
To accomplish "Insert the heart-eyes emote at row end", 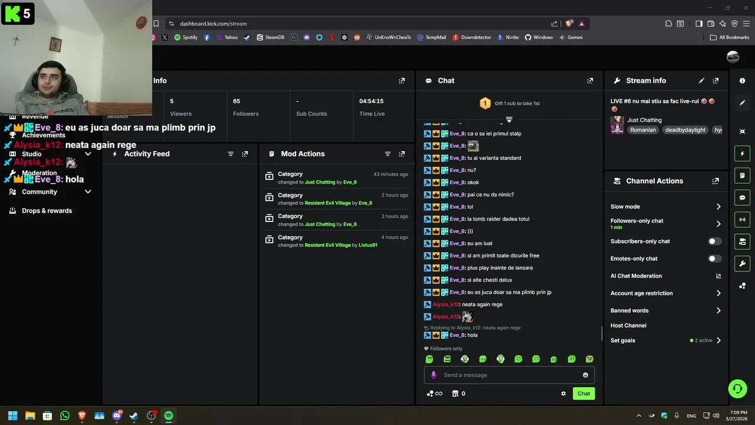I will (589, 359).
